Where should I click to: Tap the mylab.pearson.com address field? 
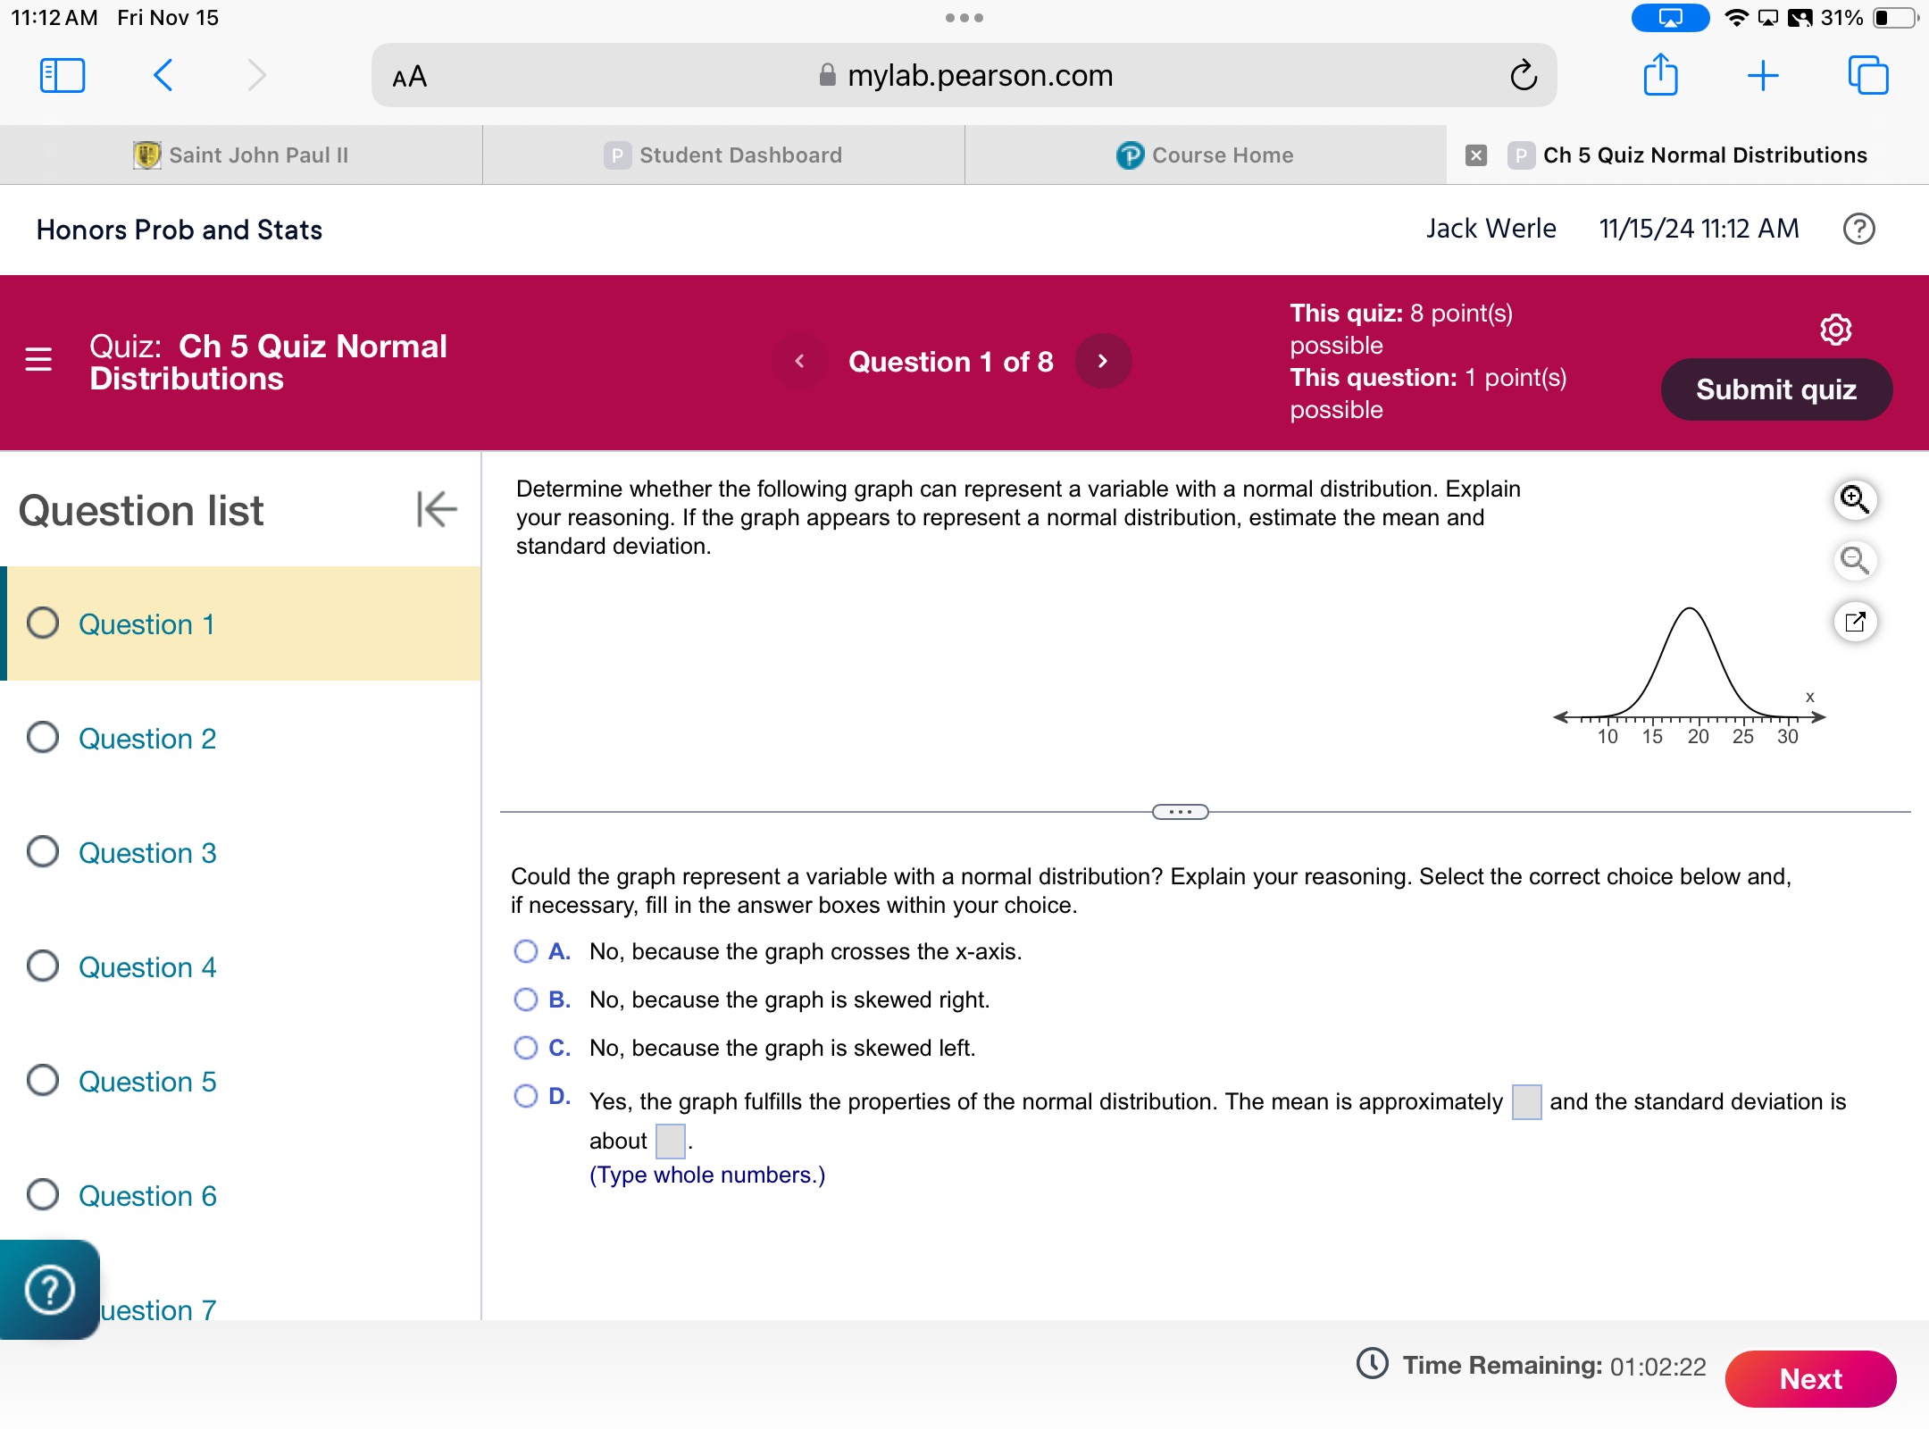tap(964, 76)
